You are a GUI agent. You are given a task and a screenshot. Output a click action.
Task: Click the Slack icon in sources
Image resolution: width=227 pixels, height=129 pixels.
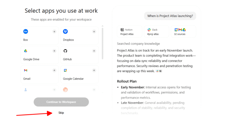[149, 30]
